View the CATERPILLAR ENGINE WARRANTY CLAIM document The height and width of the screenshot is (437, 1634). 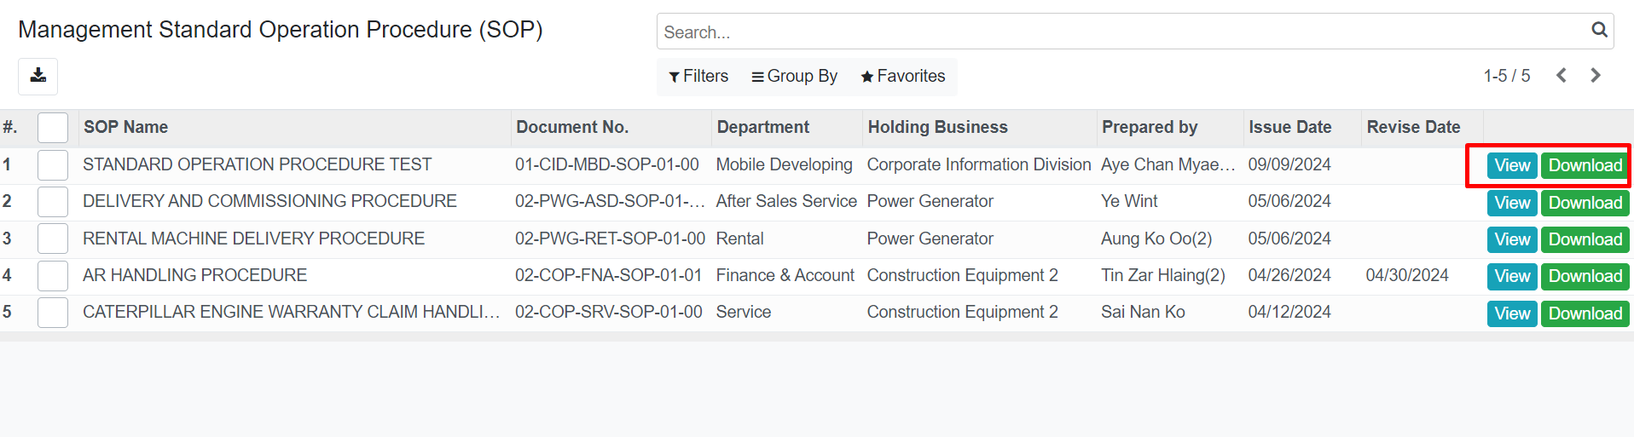coord(1512,313)
